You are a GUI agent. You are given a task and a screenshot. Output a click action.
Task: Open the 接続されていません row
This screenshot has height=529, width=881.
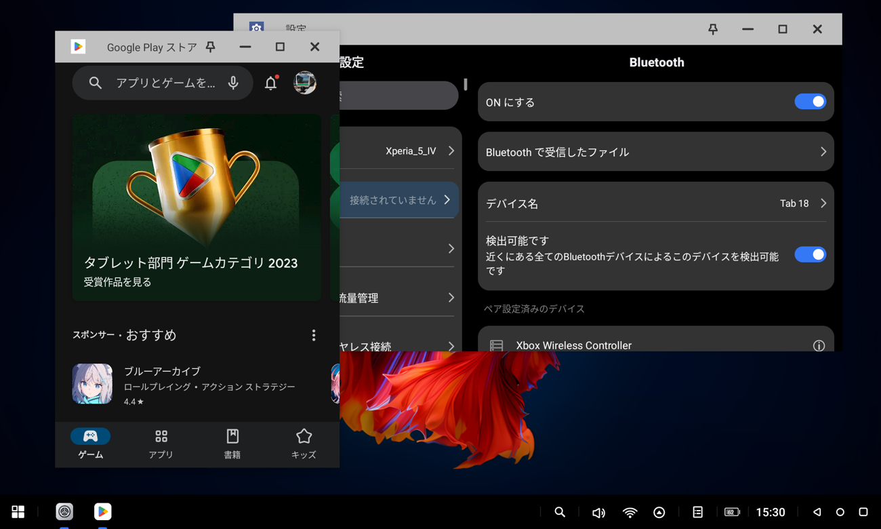399,200
